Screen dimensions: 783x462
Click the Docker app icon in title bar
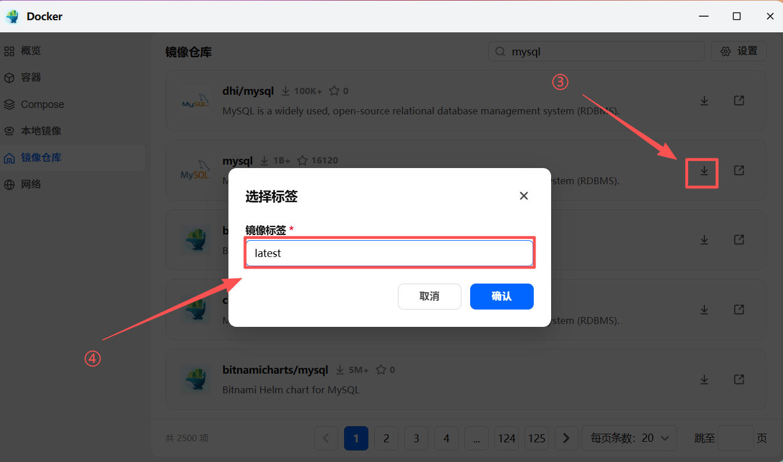12,17
